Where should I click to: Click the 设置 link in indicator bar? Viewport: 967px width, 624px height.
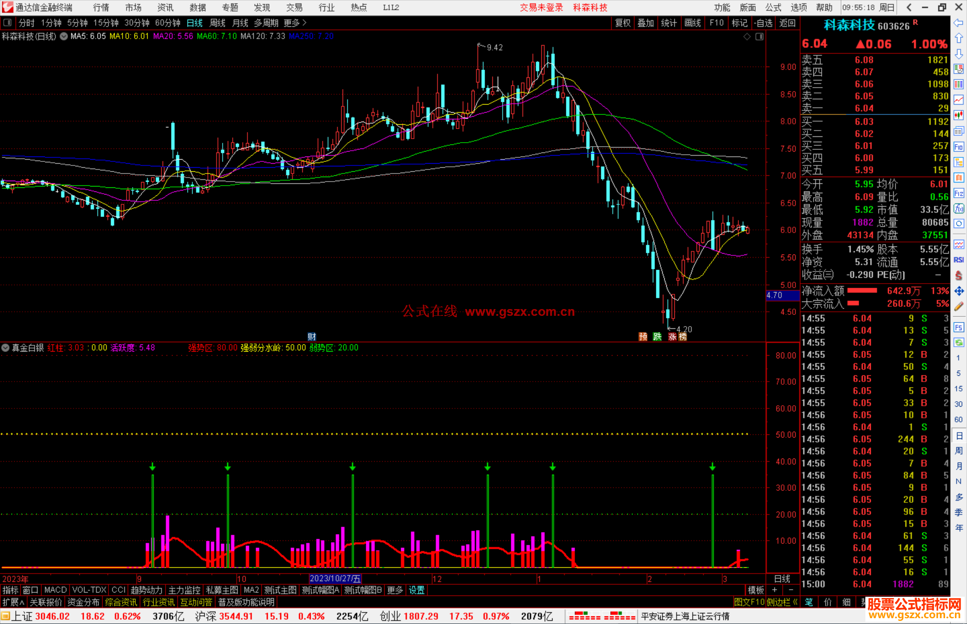[x=416, y=590]
